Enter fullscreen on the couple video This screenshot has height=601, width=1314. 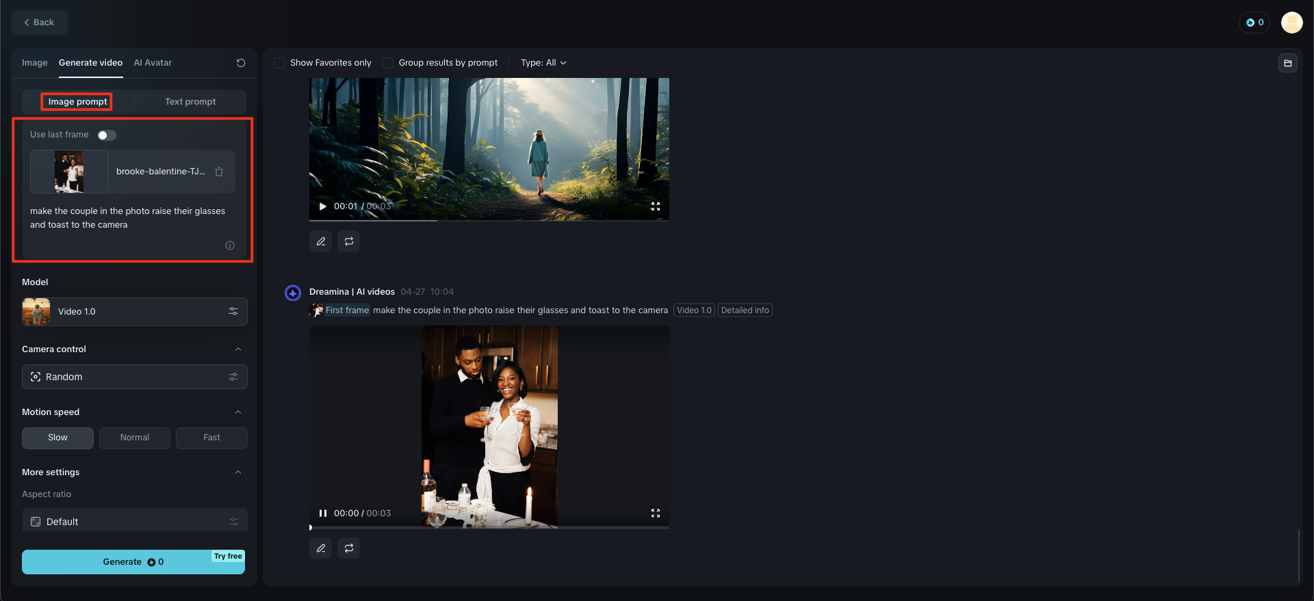(655, 513)
